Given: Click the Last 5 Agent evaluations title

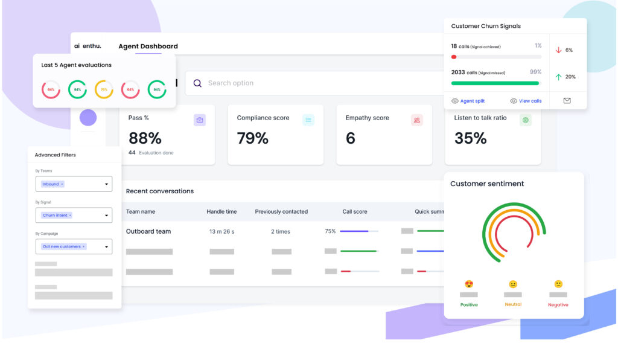Looking at the screenshot, I should tap(77, 65).
